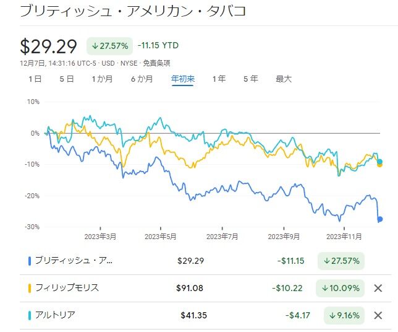Click the yellow endpoint dot on chart
This screenshot has width=398, height=332.
(380, 165)
